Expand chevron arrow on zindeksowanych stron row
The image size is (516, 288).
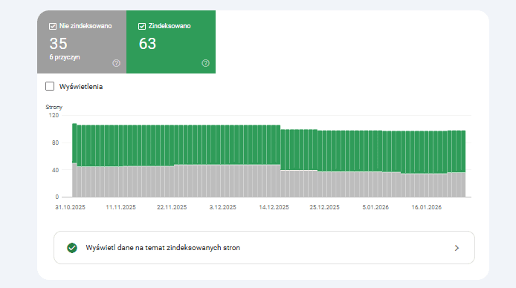click(x=457, y=248)
